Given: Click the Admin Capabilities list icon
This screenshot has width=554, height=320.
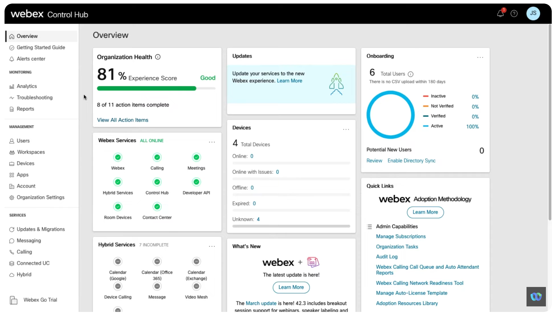Looking at the screenshot, I should coord(369,227).
